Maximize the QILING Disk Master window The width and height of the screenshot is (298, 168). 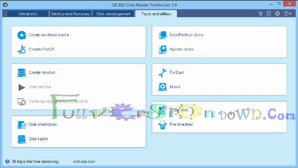(279, 3)
